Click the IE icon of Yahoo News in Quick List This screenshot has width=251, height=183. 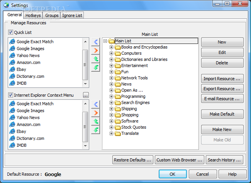12,55
